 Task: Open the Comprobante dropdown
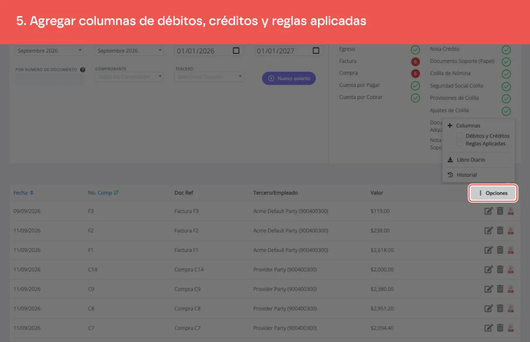(x=129, y=77)
